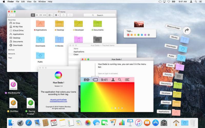The height and width of the screenshot is (128, 205).
Task: Open the blue Movies folder in Home window
Action: tap(59, 39)
